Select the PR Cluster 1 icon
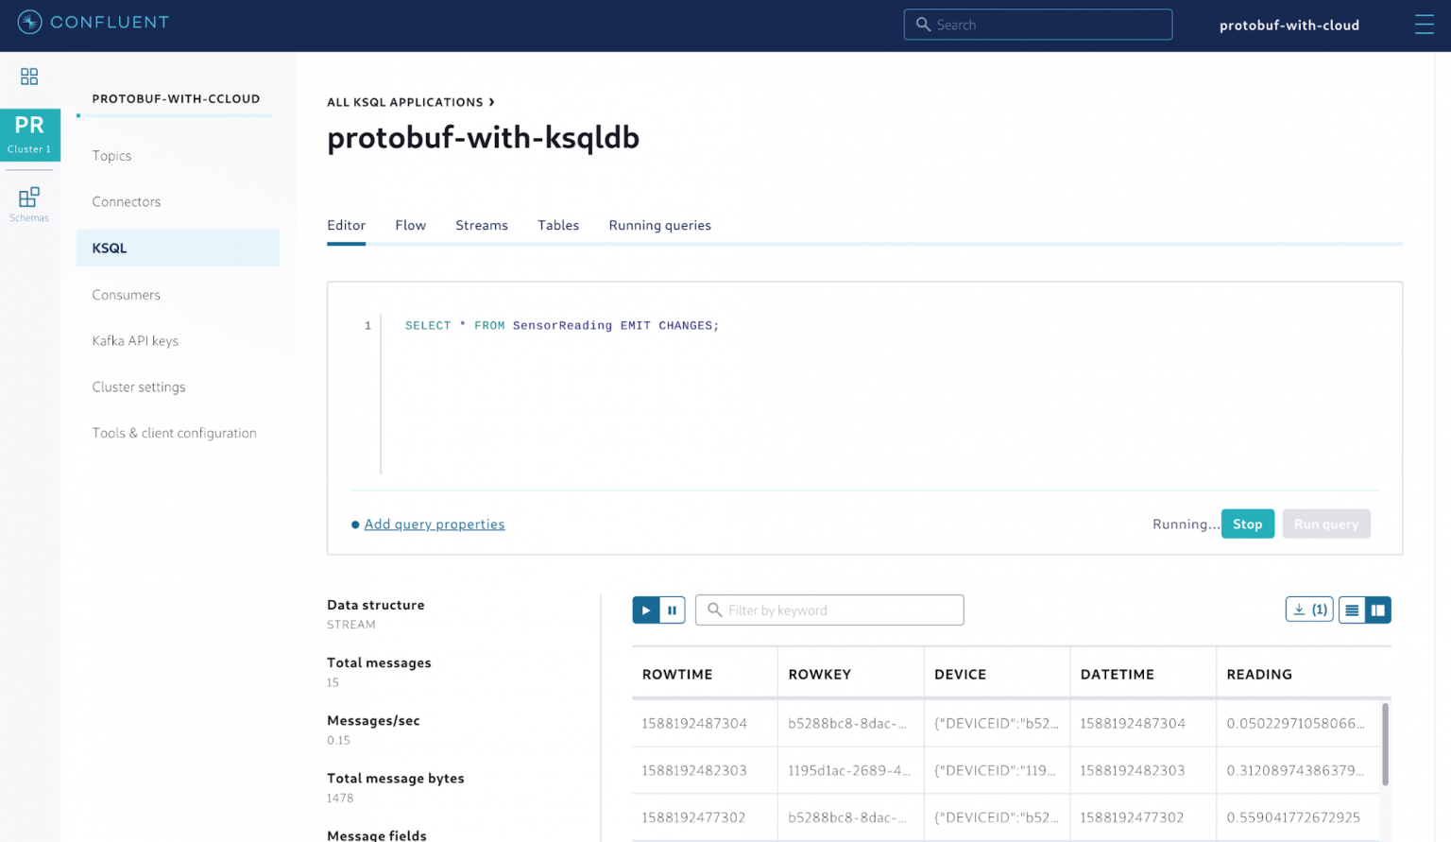The image size is (1451, 842). click(x=29, y=134)
